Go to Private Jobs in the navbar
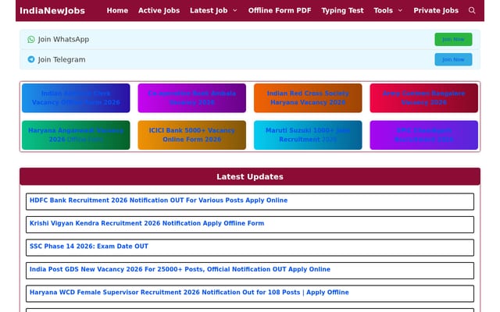This screenshot has height=312, width=500. 436,10
